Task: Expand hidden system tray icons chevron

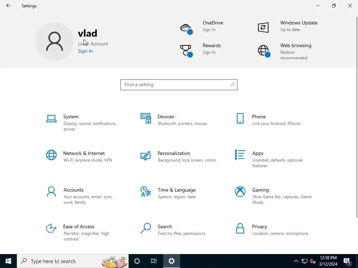Action: coord(296,261)
